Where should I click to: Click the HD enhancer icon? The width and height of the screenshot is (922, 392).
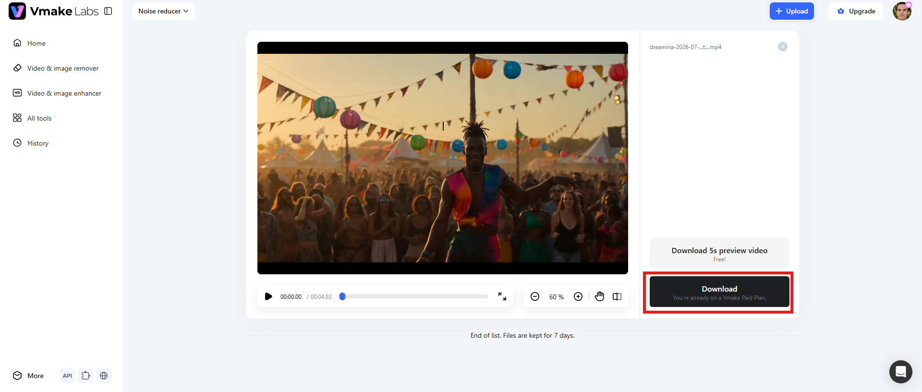[x=17, y=93]
